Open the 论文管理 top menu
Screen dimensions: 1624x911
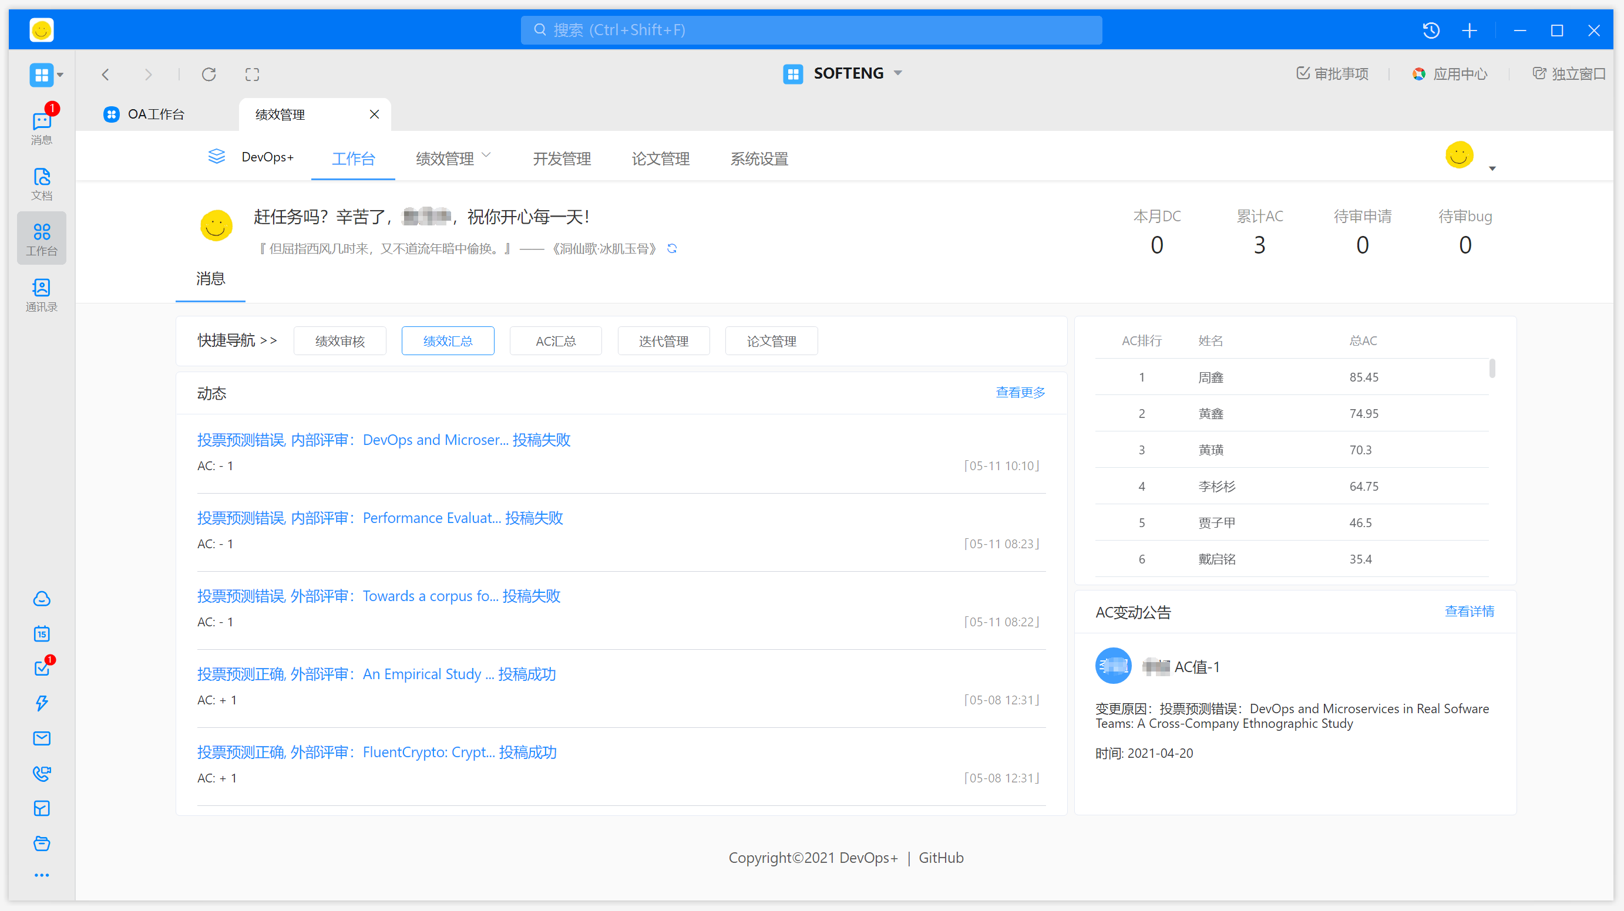660,158
